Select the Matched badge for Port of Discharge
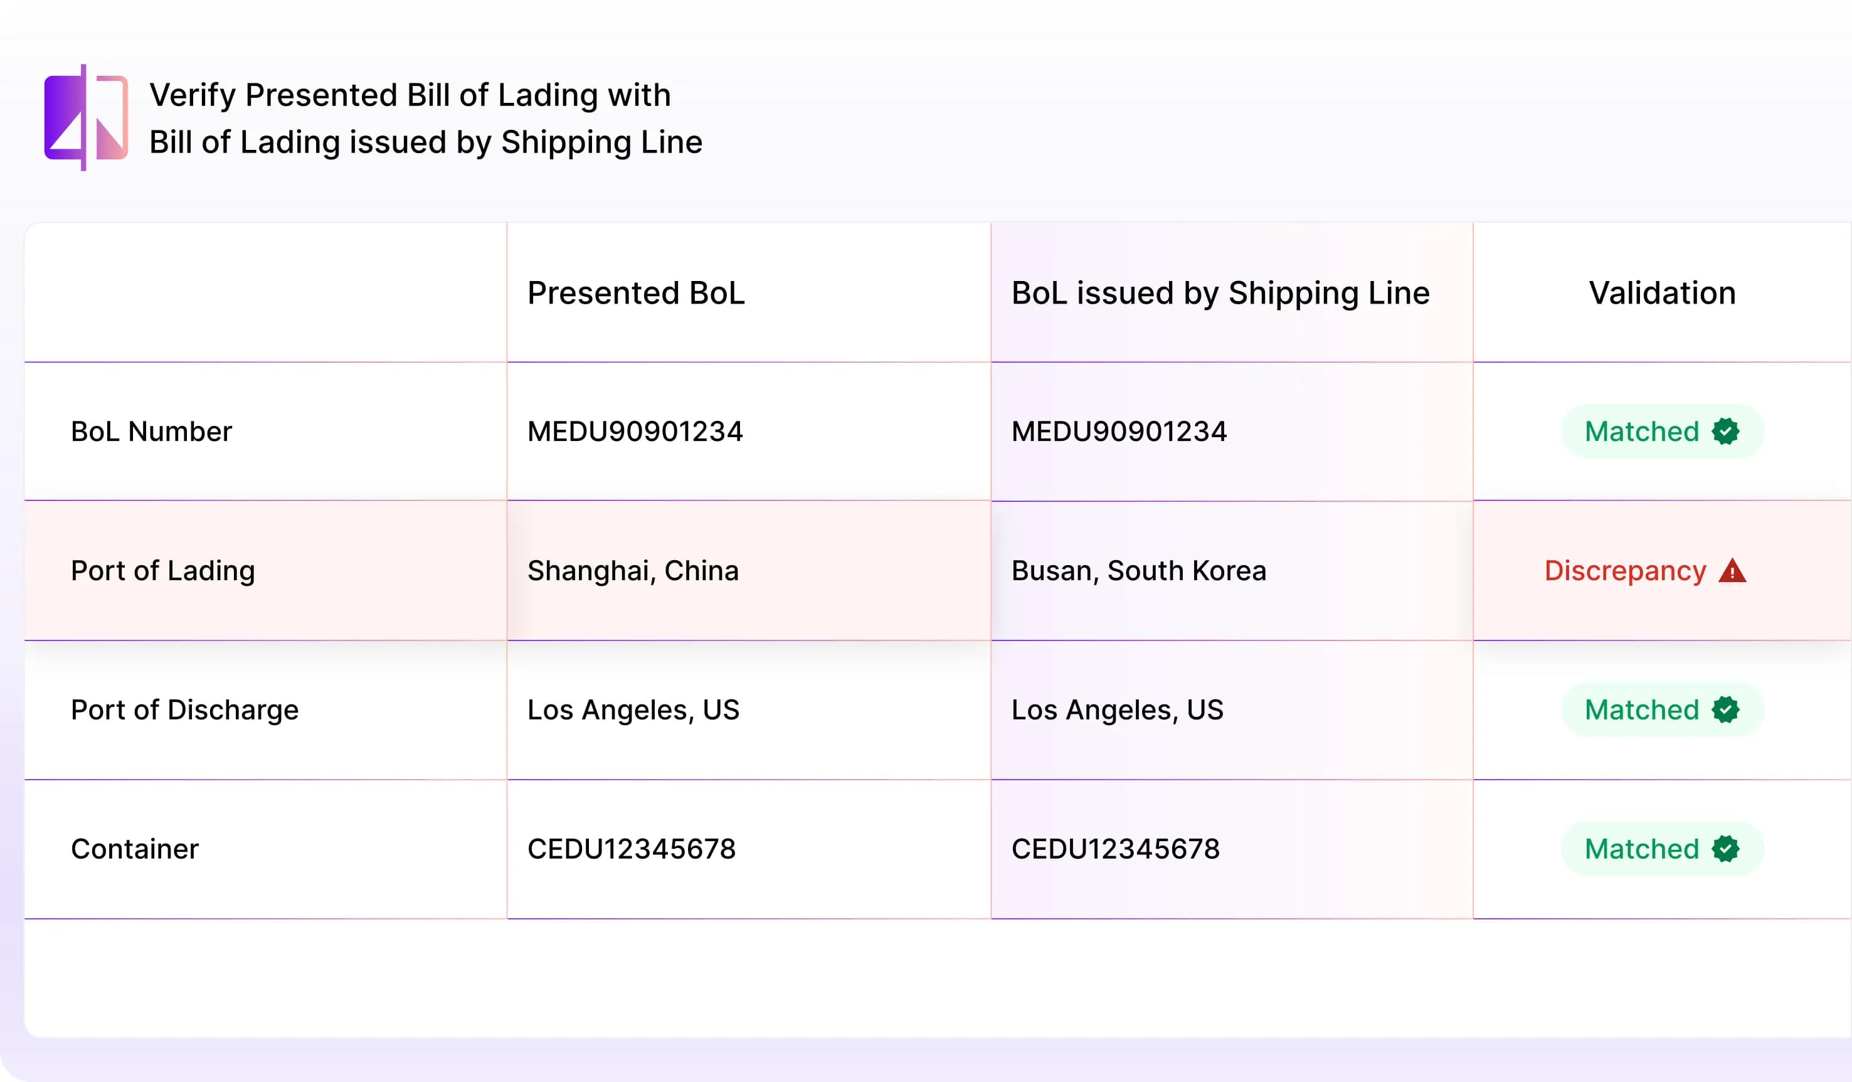The height and width of the screenshot is (1082, 1852). (1661, 710)
